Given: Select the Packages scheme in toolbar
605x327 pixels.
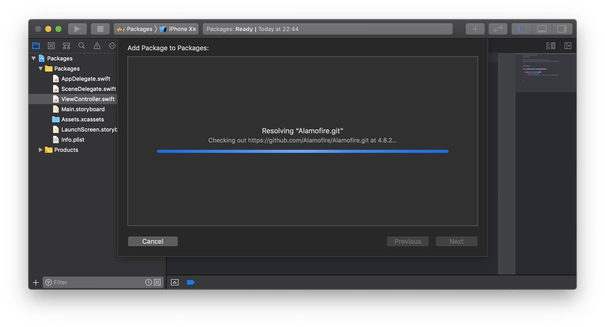Looking at the screenshot, I should (135, 29).
